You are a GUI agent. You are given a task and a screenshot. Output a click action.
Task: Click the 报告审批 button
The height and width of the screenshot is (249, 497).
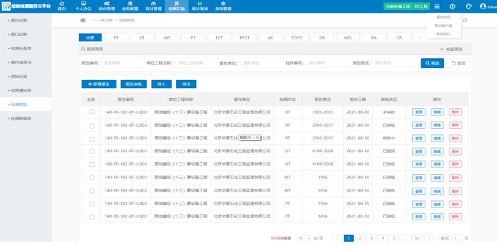click(x=134, y=84)
